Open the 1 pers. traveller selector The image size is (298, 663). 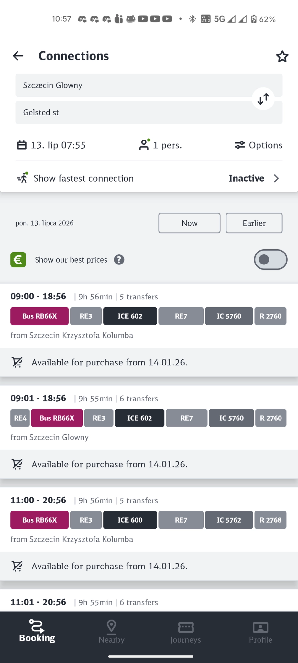point(167,145)
